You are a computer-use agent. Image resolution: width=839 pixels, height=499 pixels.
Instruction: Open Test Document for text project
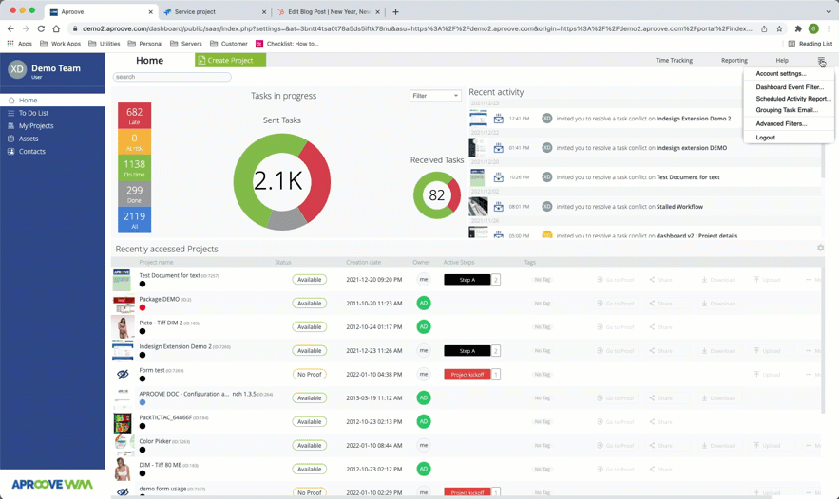pyautogui.click(x=170, y=276)
